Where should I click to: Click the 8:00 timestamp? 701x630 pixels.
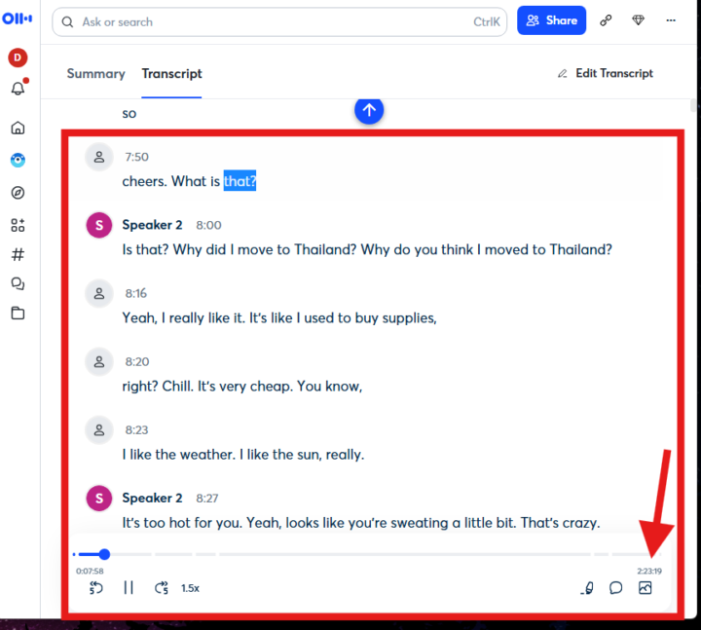coord(208,225)
